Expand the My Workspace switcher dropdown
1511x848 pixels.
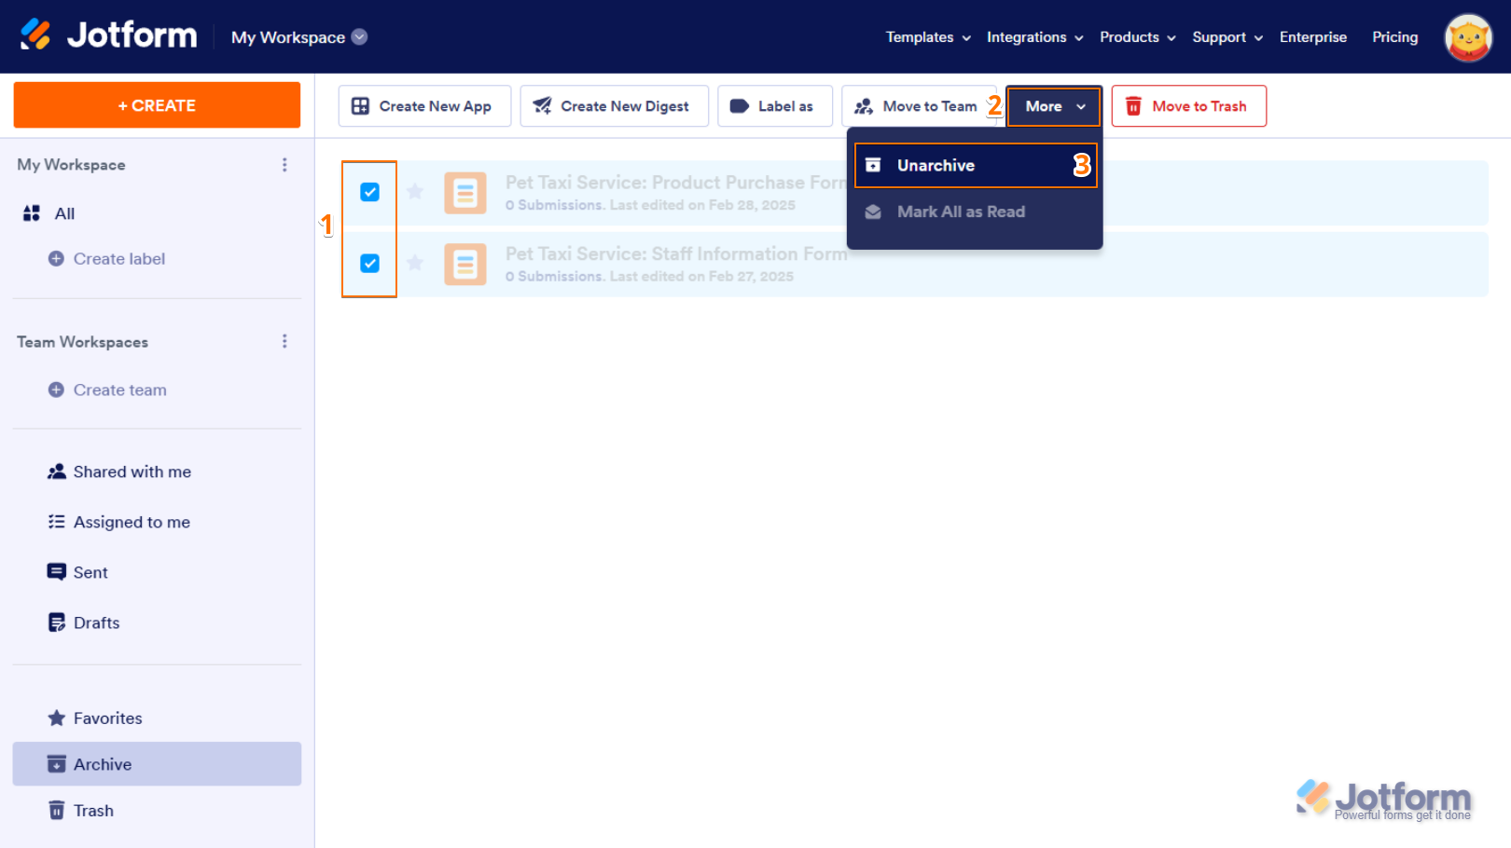(x=299, y=37)
